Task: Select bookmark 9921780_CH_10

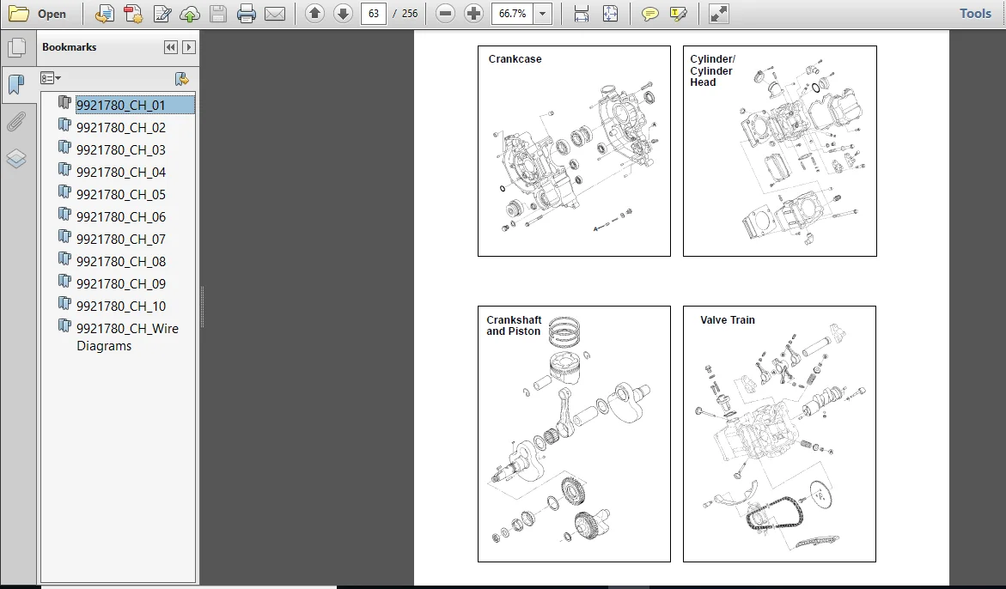Action: click(x=120, y=306)
